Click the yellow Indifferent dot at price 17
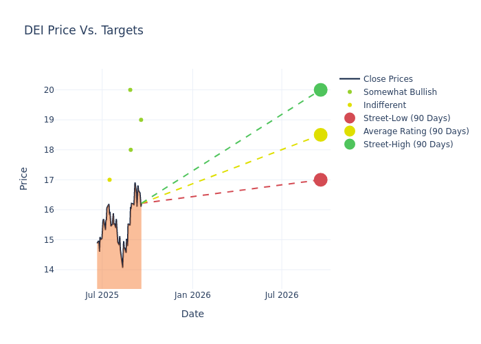 109,180
